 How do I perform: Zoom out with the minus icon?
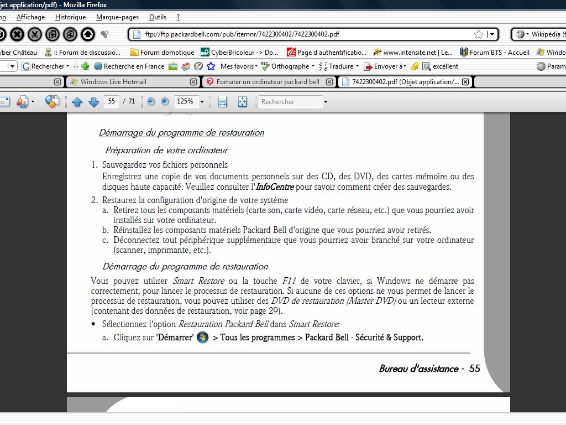point(151,102)
